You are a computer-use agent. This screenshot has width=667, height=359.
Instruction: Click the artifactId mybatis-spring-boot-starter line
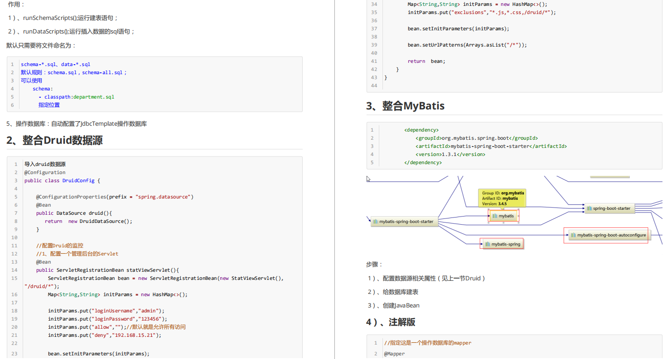tap(491, 146)
